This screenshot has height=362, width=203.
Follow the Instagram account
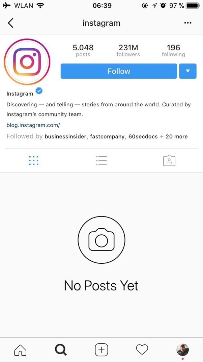click(x=119, y=71)
